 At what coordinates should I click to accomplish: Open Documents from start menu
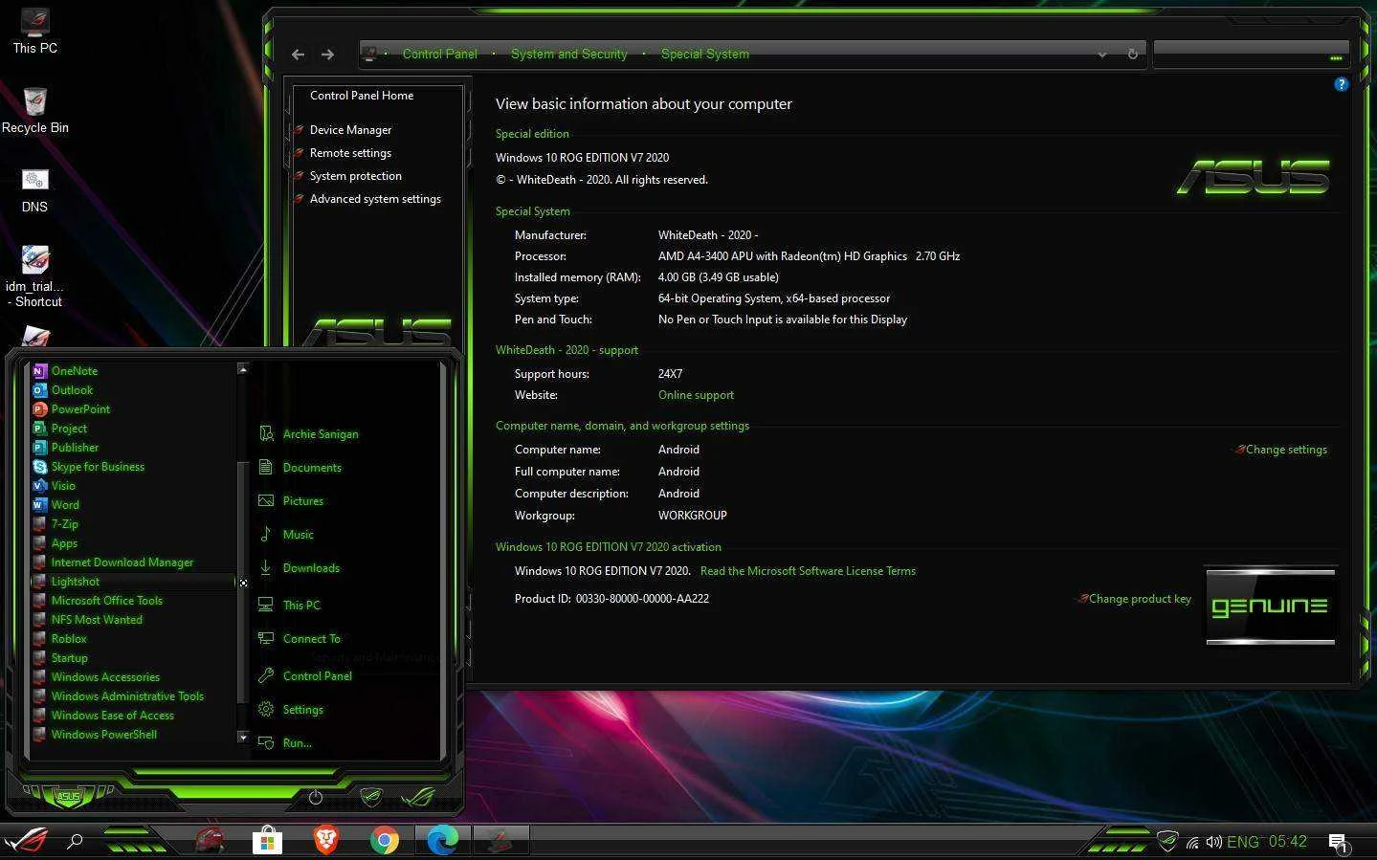(x=300, y=468)
